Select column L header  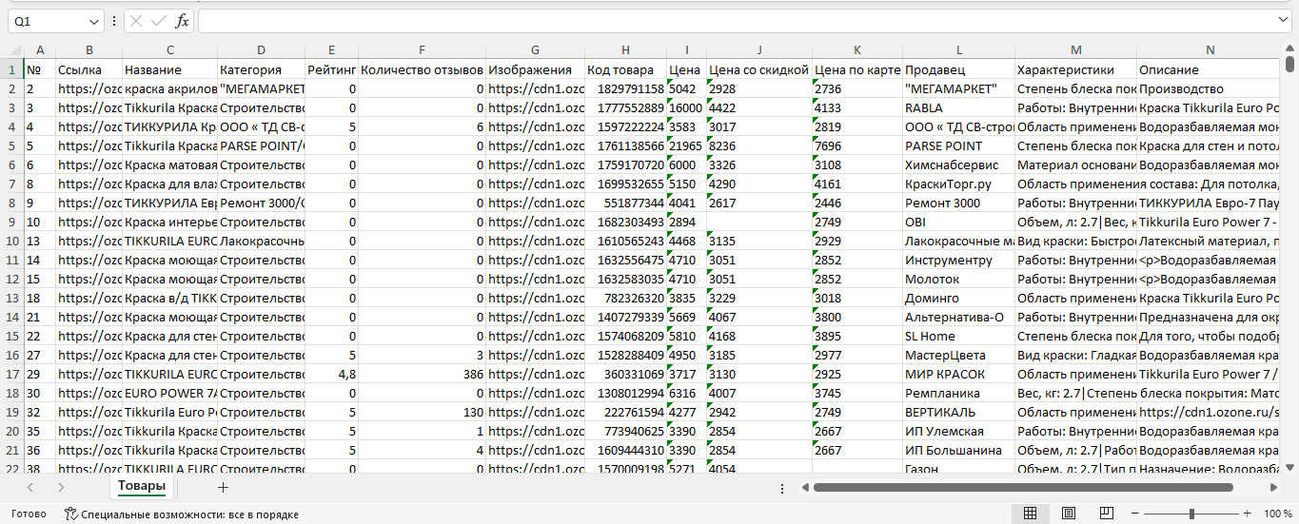[959, 50]
